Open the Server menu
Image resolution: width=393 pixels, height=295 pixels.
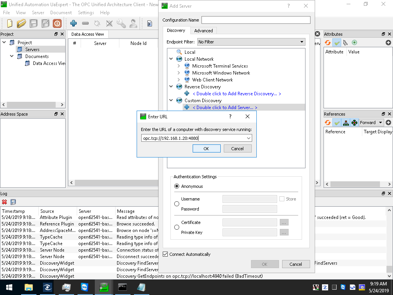point(38,13)
